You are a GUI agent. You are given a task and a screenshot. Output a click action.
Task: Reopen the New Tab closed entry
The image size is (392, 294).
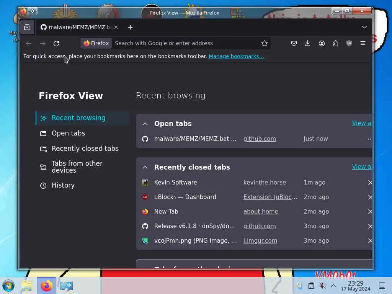166,211
